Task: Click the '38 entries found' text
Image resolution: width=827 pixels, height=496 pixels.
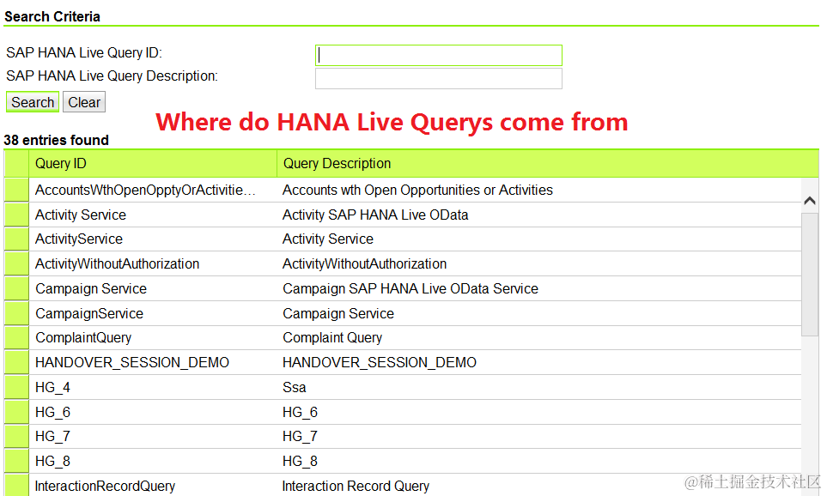Action: point(57,140)
